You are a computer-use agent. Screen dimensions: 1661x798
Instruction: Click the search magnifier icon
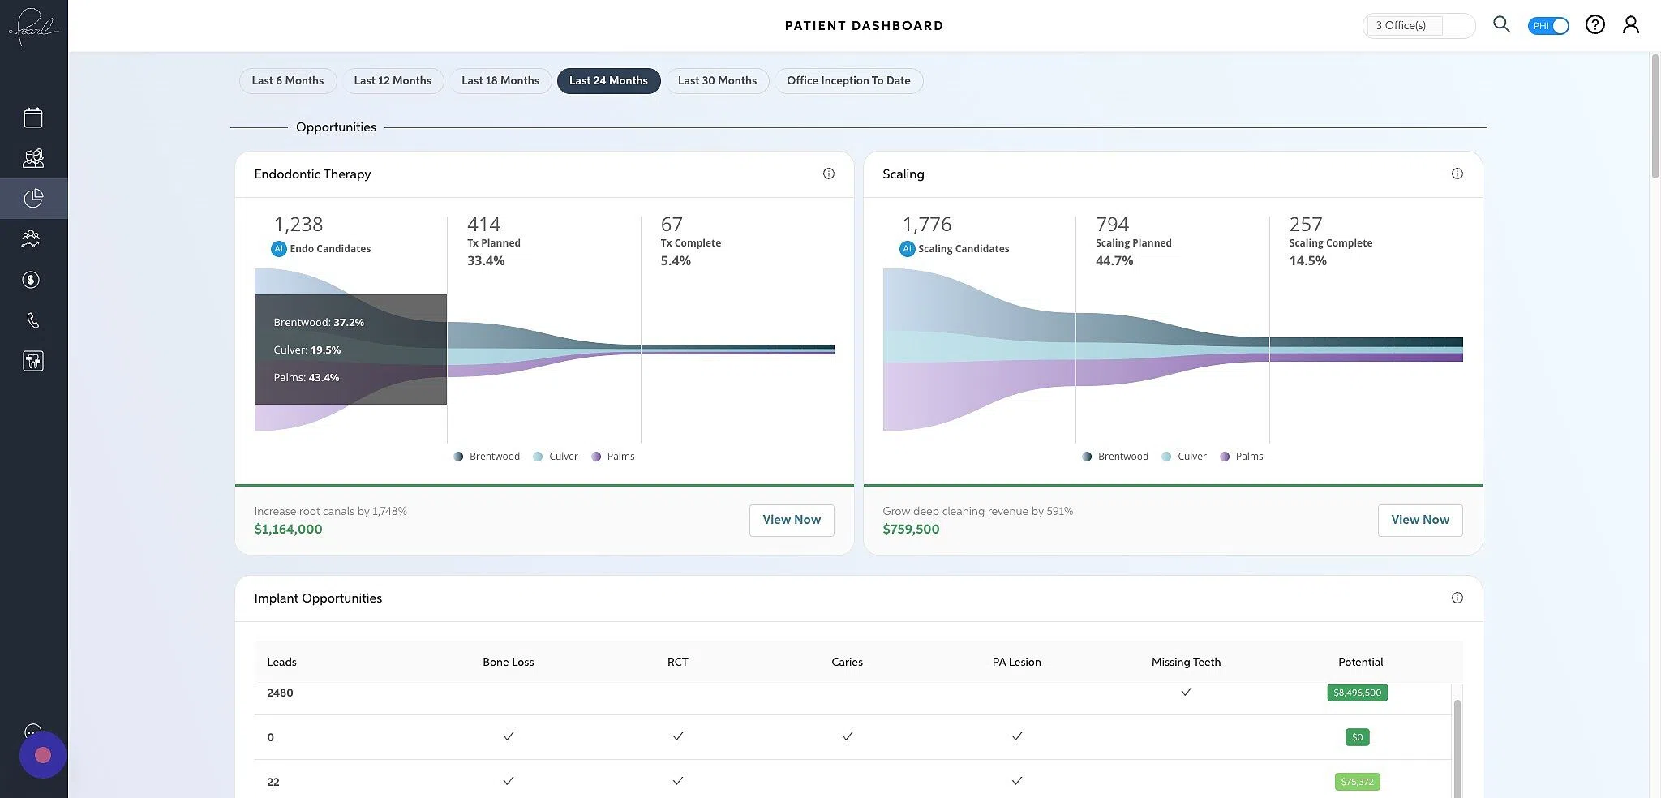click(x=1501, y=24)
